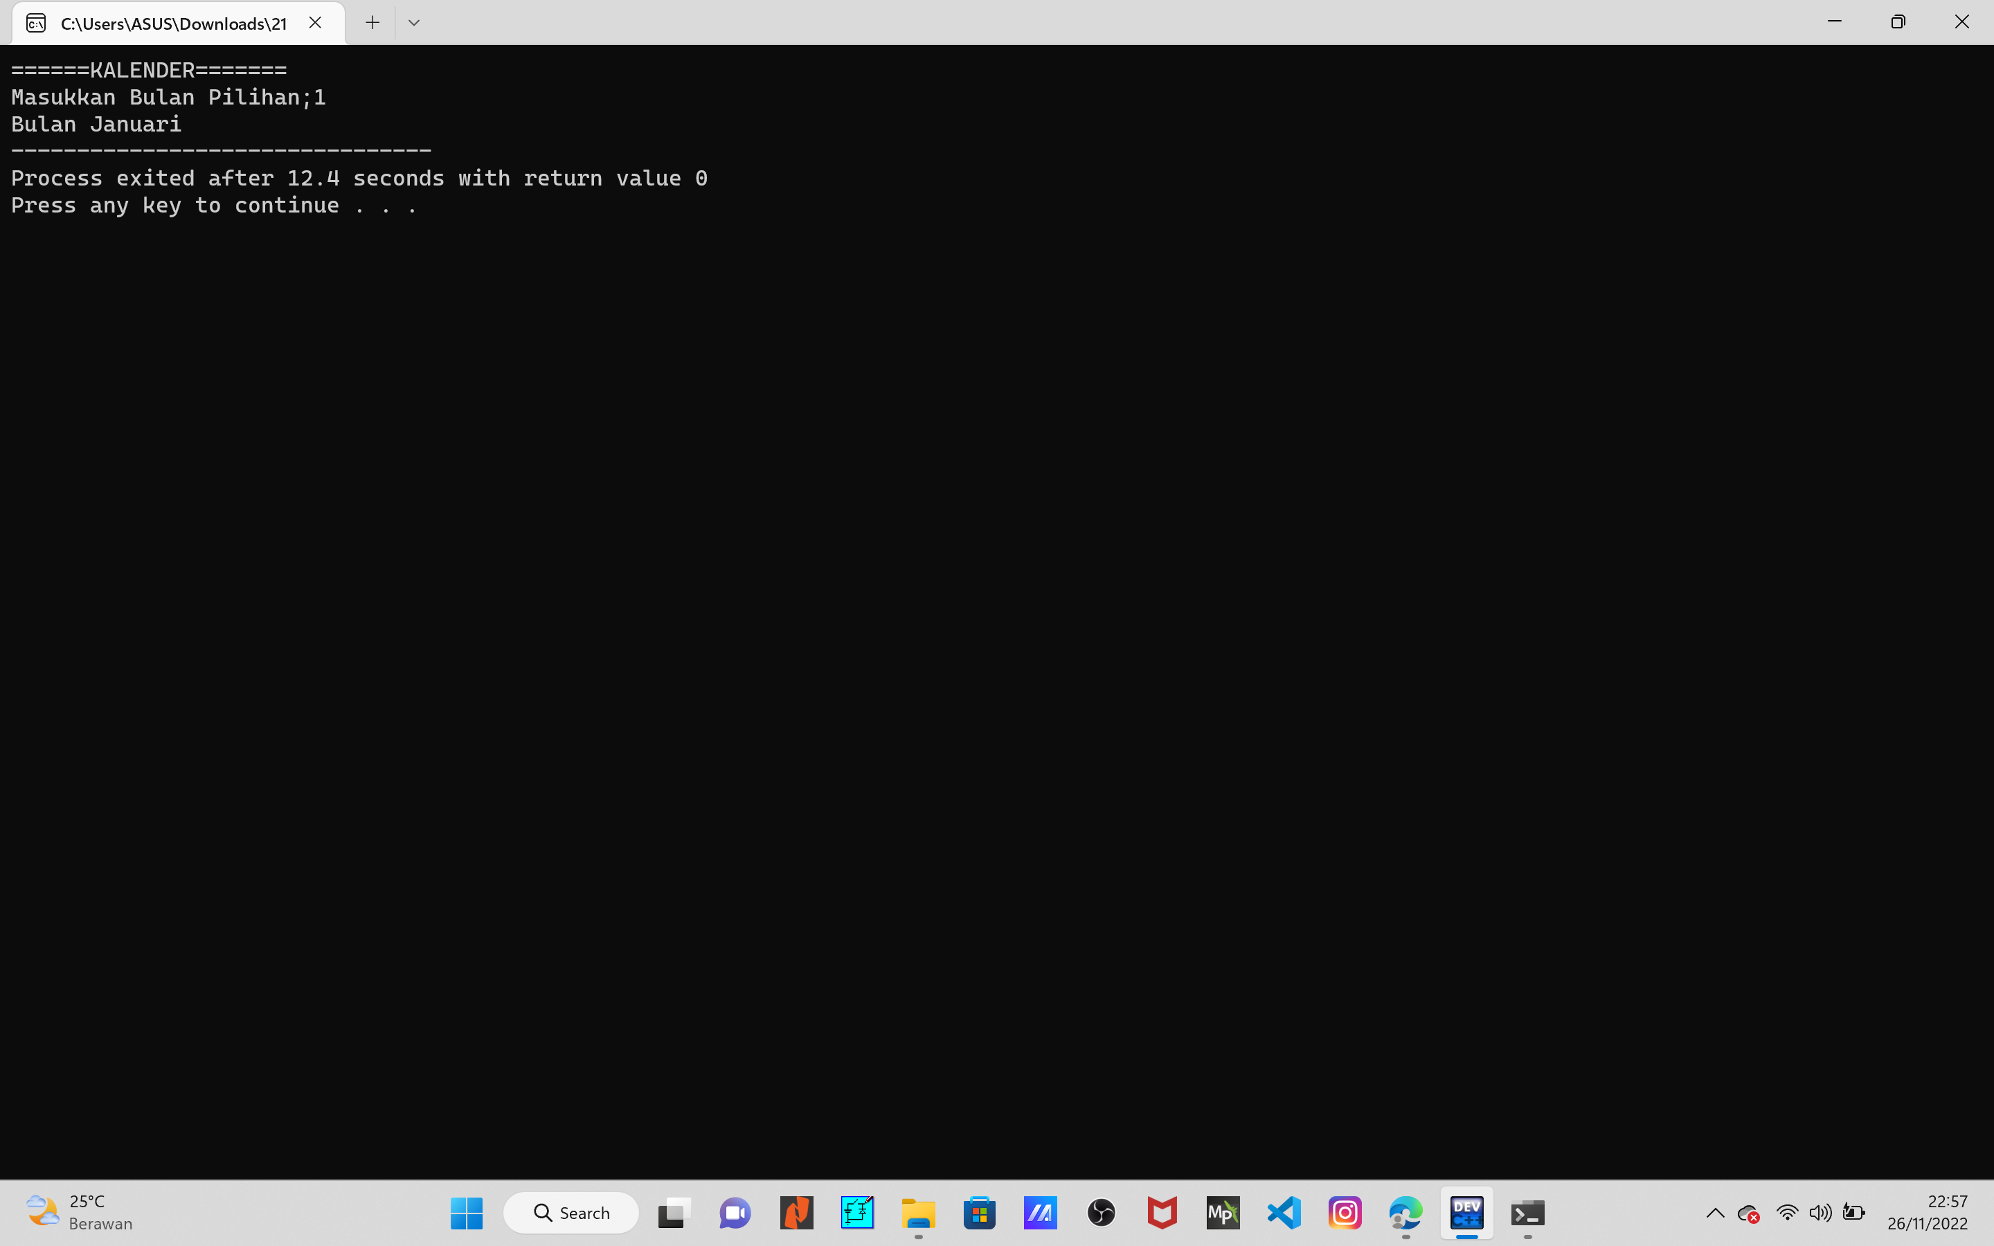This screenshot has width=1994, height=1246.
Task: Launch Instagram from the taskbar
Action: pyautogui.click(x=1345, y=1212)
